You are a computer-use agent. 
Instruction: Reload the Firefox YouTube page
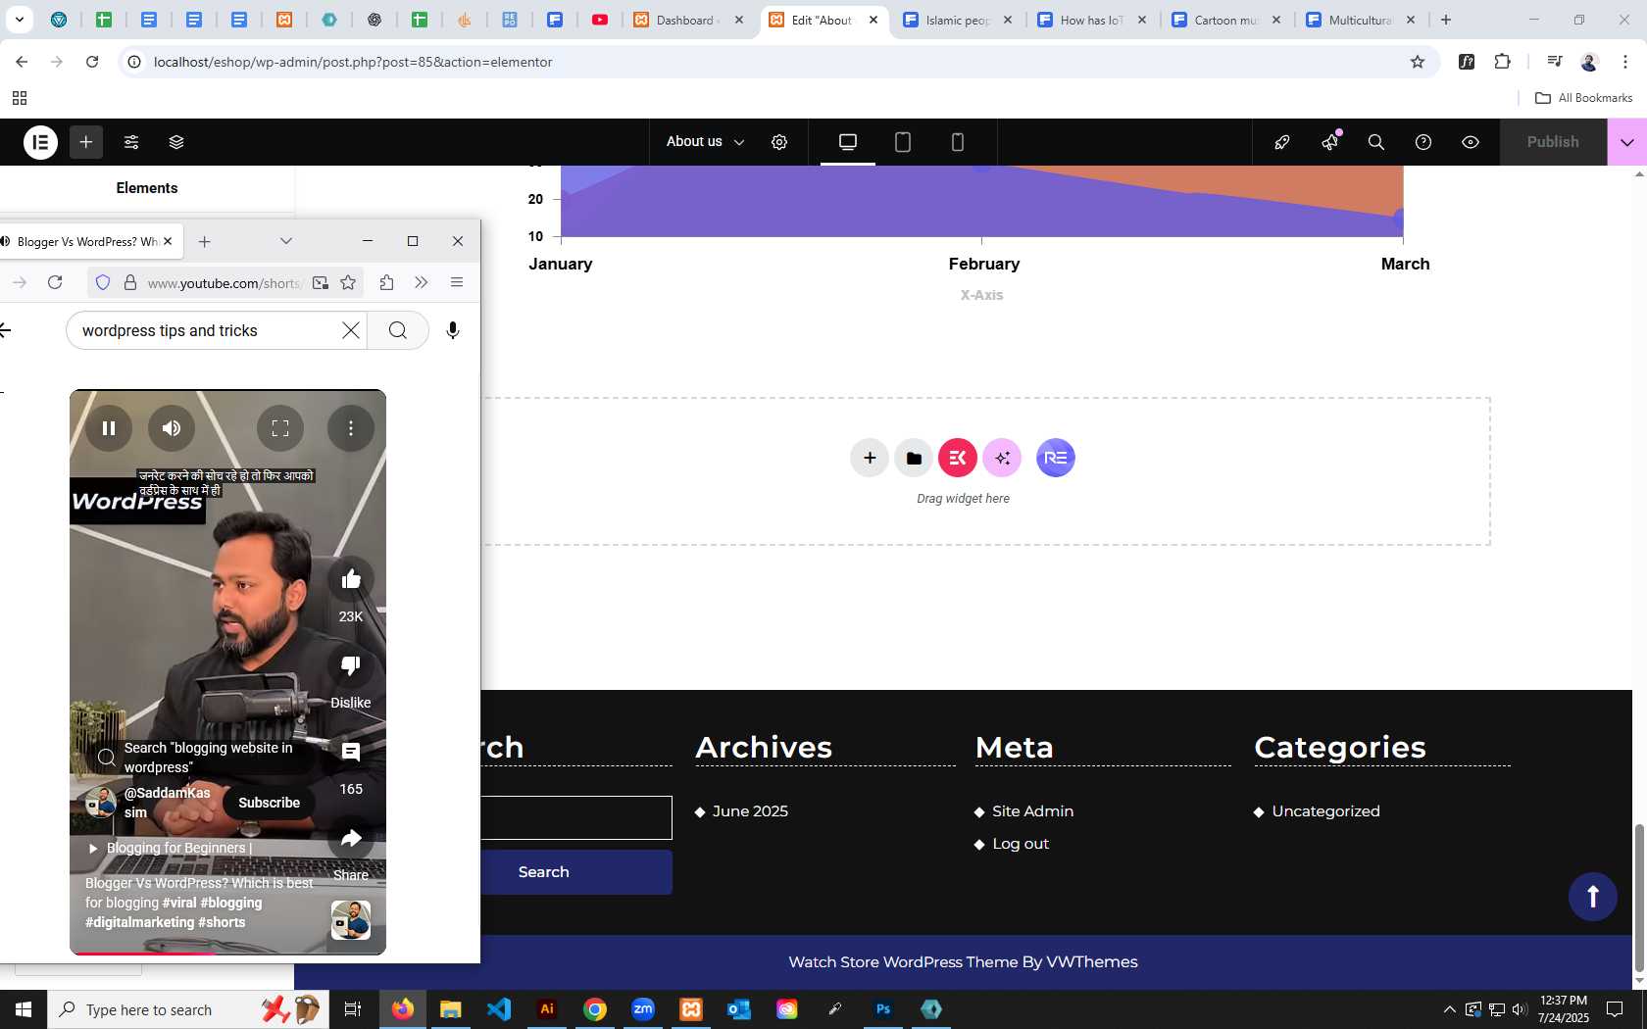55,282
